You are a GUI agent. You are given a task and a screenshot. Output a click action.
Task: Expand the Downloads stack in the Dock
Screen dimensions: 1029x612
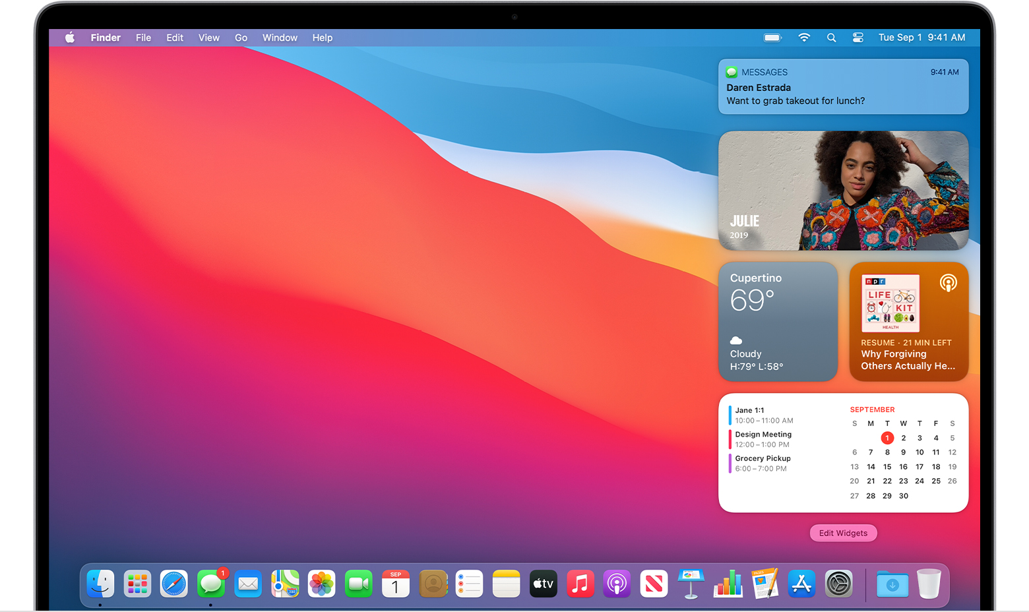[x=892, y=584]
